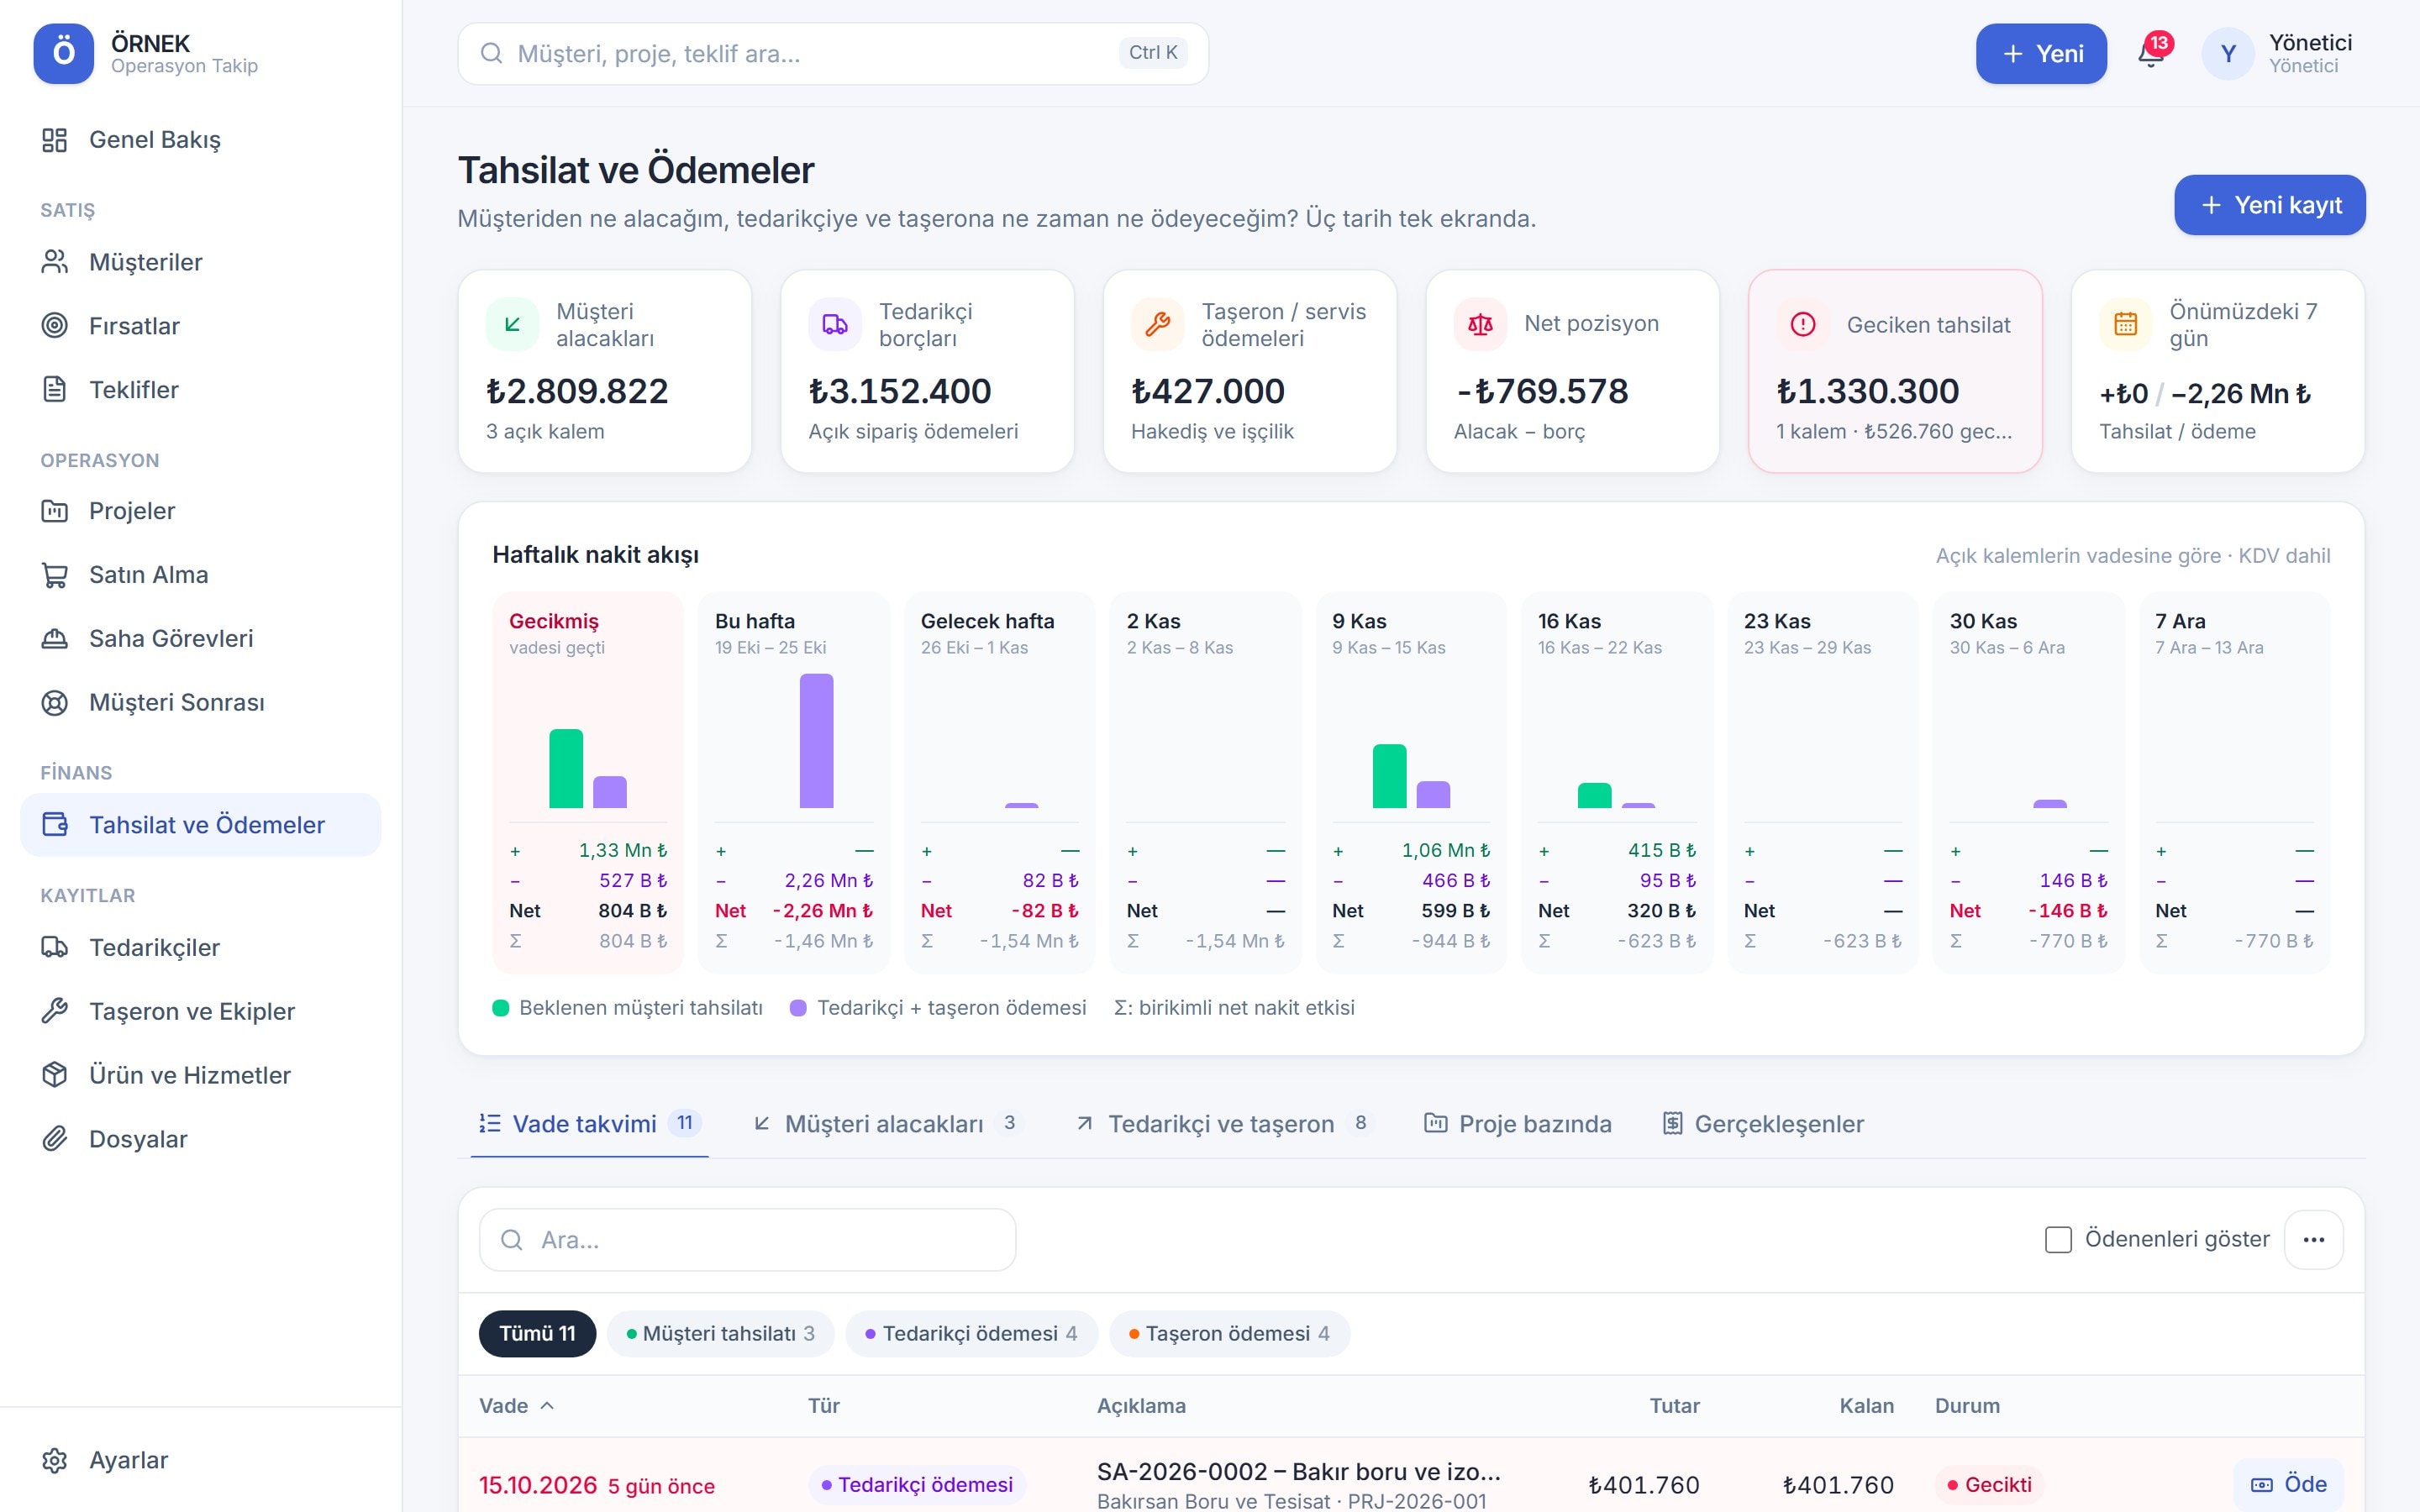Switch to Tedarikçi ve taşeron tab
The height and width of the screenshot is (1512, 2420).
(1222, 1124)
